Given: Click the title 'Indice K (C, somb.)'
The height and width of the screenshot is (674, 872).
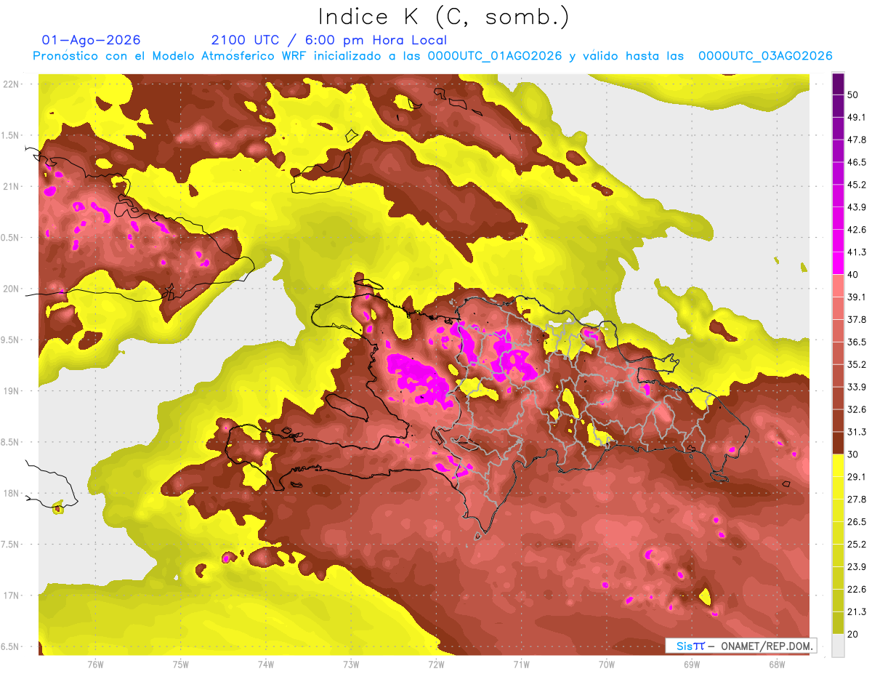Looking at the screenshot, I should point(443,17).
